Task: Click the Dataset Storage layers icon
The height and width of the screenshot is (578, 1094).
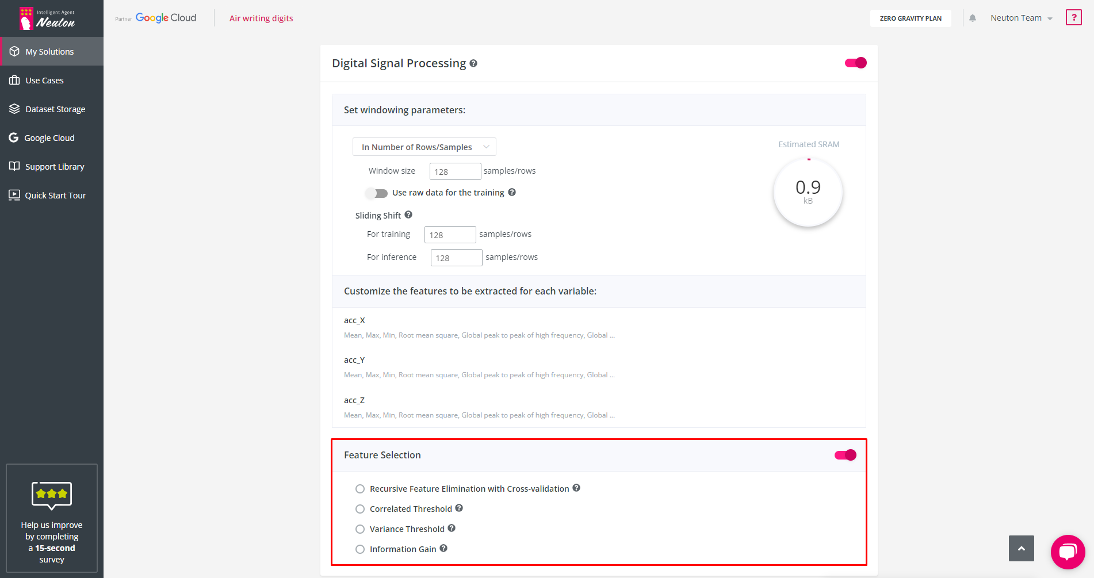Action: point(14,109)
